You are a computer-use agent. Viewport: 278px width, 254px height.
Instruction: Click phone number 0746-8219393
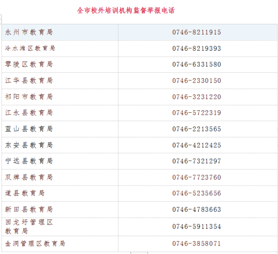coord(197,48)
